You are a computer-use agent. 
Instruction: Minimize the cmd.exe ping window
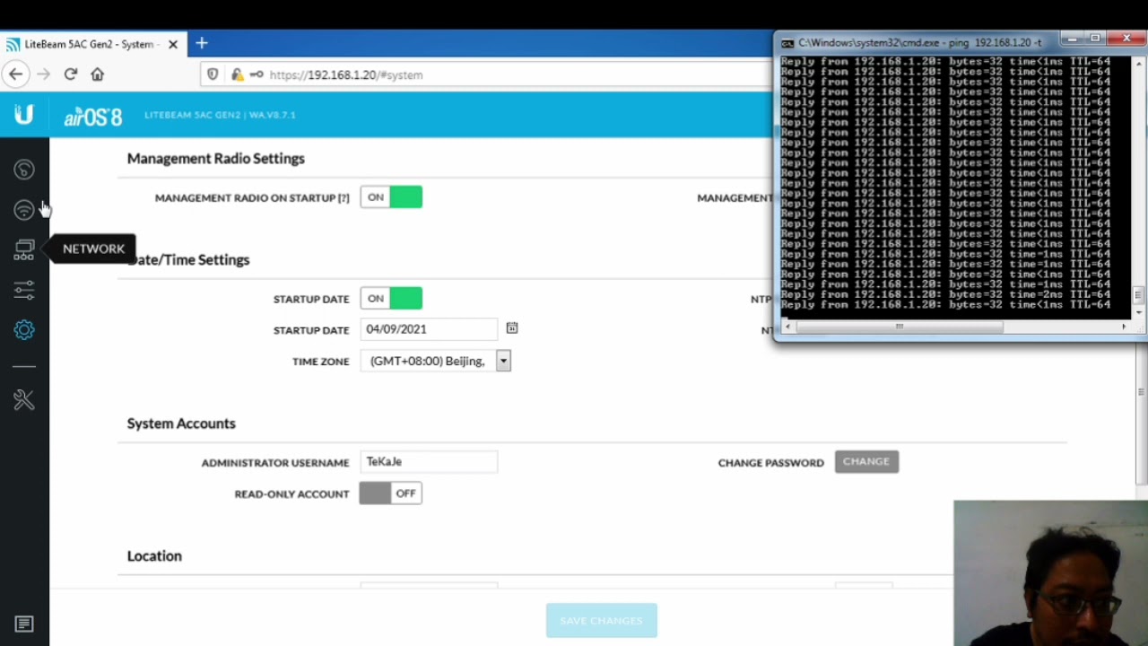pos(1072,39)
